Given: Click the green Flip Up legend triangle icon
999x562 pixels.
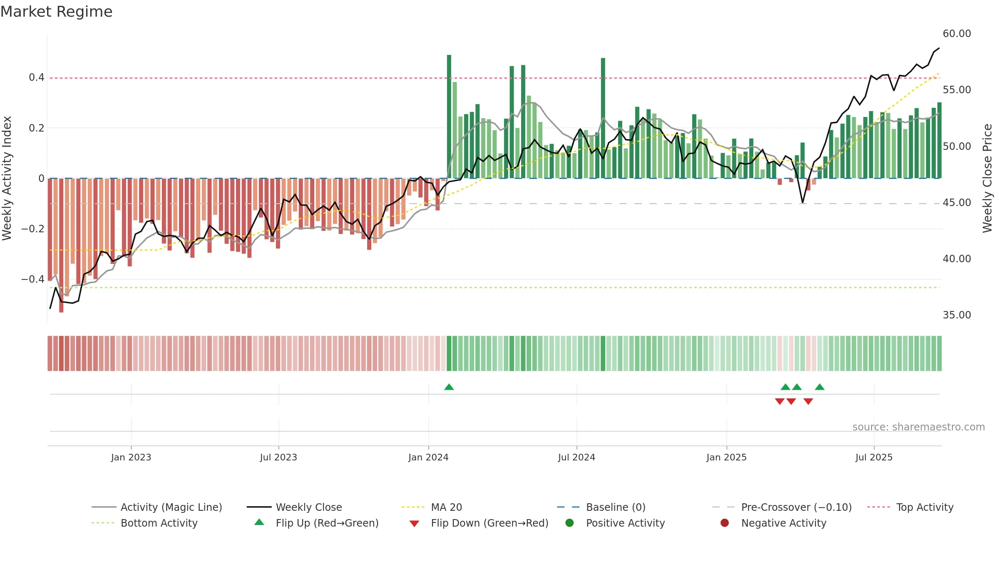Looking at the screenshot, I should tap(259, 522).
